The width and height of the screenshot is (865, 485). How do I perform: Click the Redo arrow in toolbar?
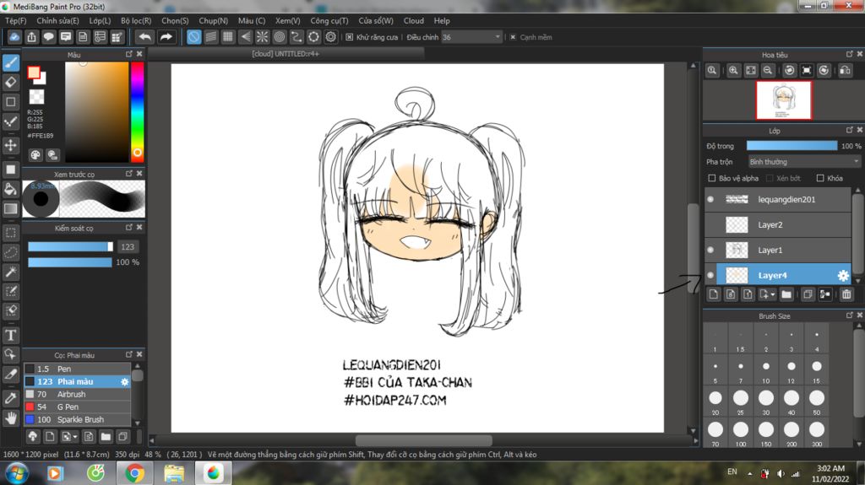pos(166,37)
